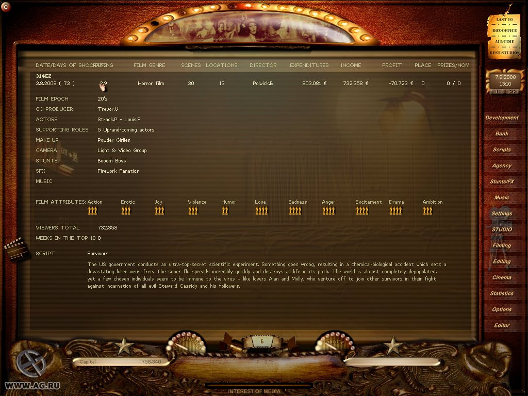Click the actors entry Strack.P - Louis.F
The height and width of the screenshot is (396, 528).
pyautogui.click(x=119, y=120)
